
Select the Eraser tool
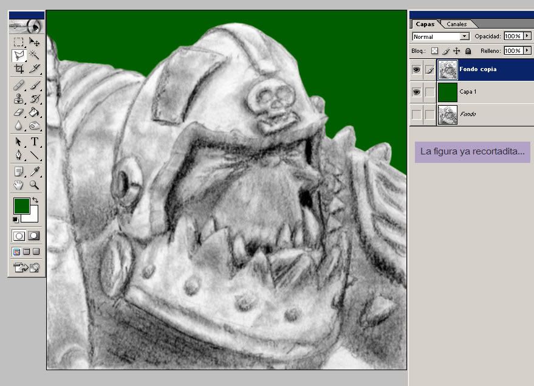tap(18, 112)
